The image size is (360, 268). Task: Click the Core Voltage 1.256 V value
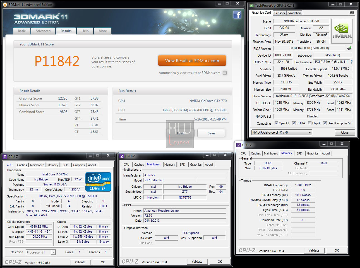point(74,189)
